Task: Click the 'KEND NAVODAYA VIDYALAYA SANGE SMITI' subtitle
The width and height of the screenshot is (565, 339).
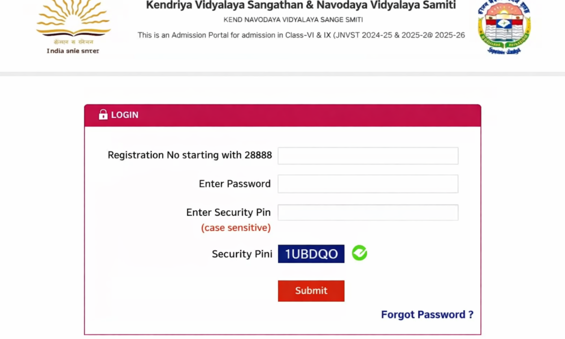Action: 293,20
